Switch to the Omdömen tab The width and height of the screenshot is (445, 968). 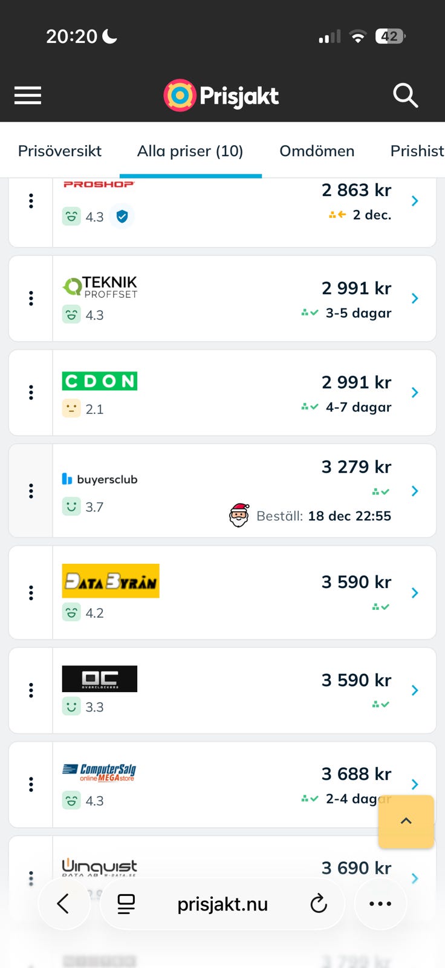click(x=317, y=151)
